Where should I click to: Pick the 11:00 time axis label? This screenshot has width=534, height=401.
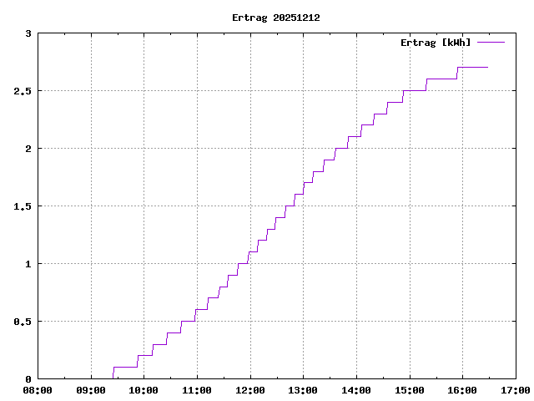(x=197, y=390)
